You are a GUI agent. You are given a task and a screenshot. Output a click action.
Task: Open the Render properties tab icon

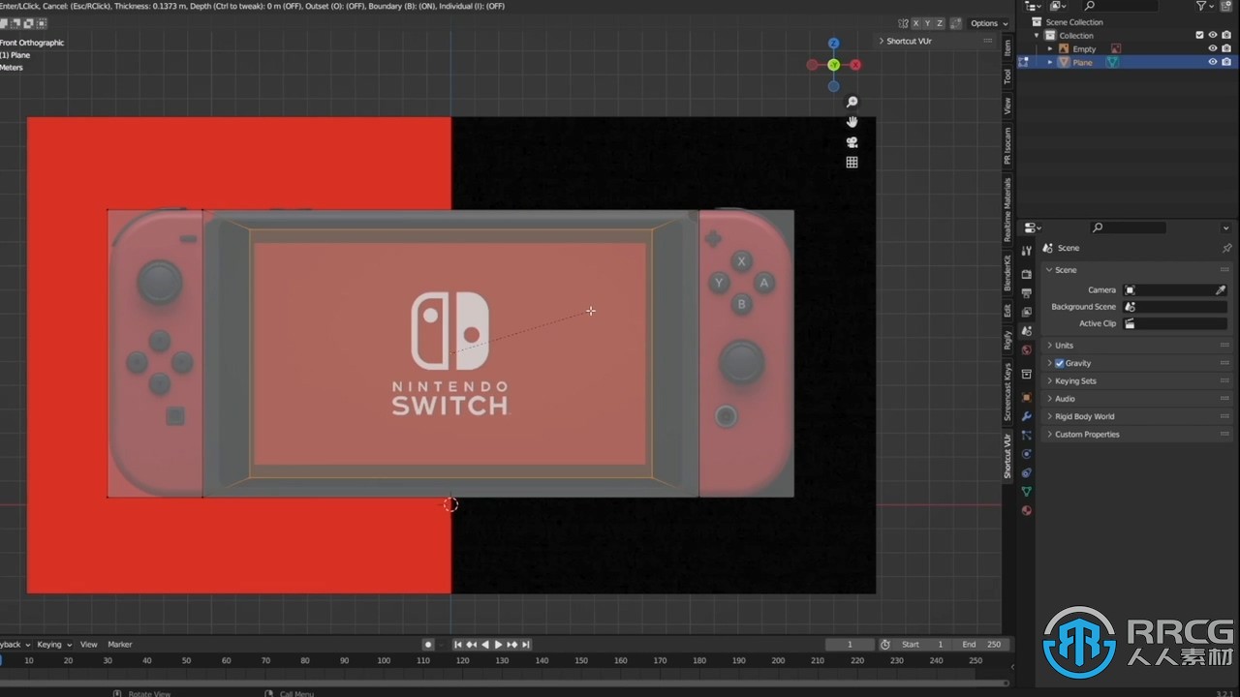[x=1027, y=274]
